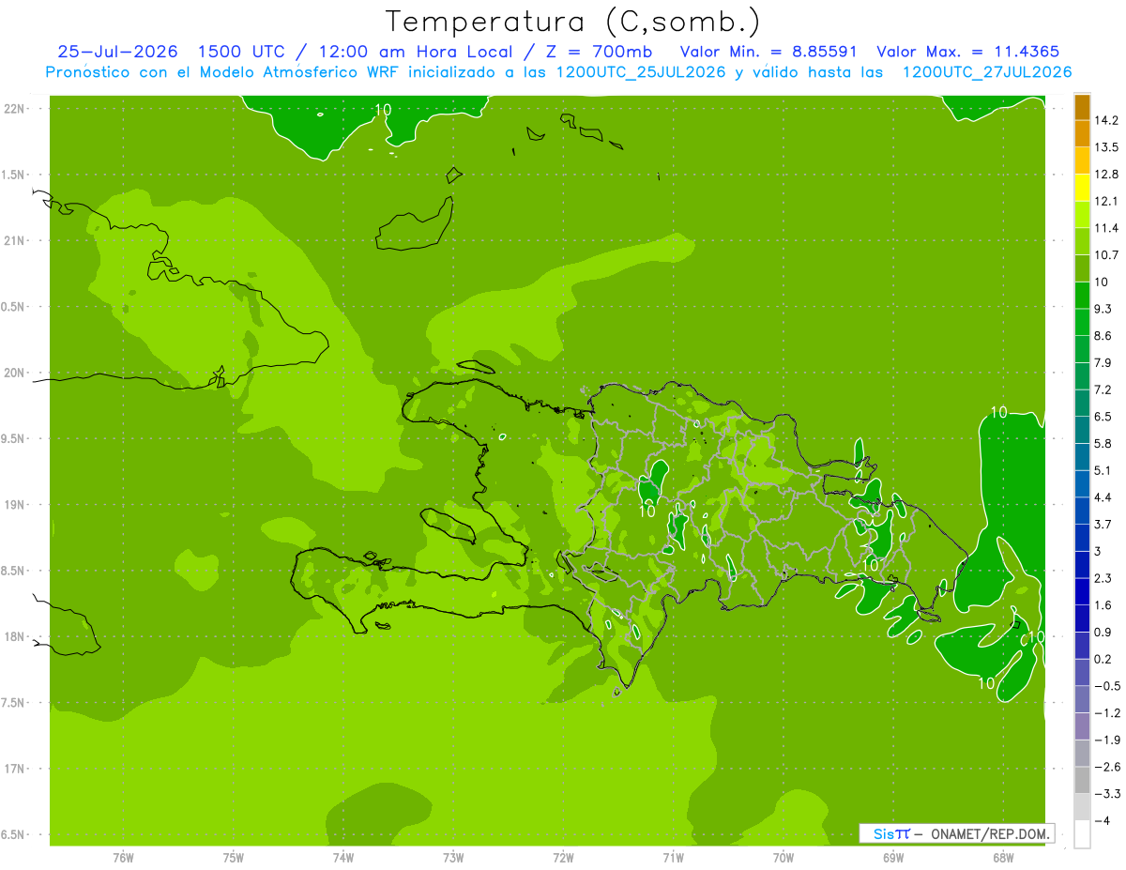The image size is (1126, 870).
Task: Click the "22N" latitude label
Action: pyautogui.click(x=16, y=109)
